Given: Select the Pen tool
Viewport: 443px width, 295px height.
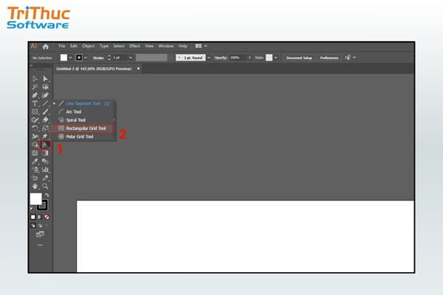Looking at the screenshot, I should pyautogui.click(x=35, y=95).
